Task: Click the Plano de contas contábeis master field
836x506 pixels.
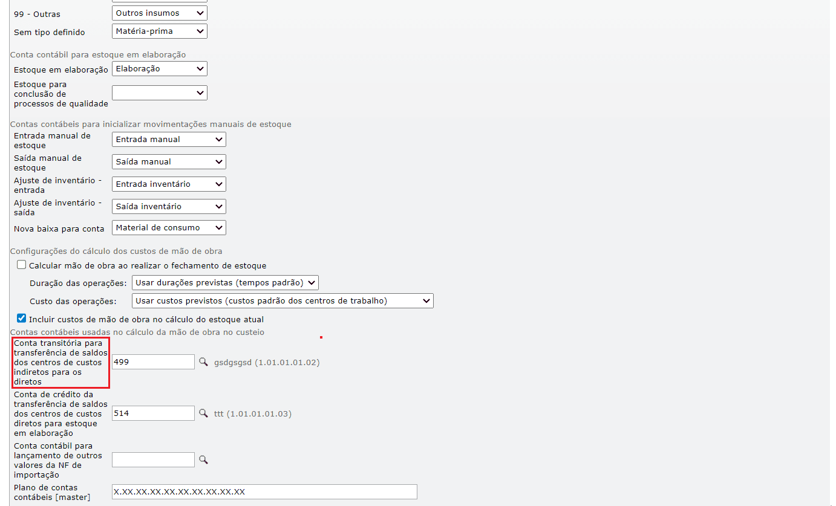Action: tap(264, 492)
